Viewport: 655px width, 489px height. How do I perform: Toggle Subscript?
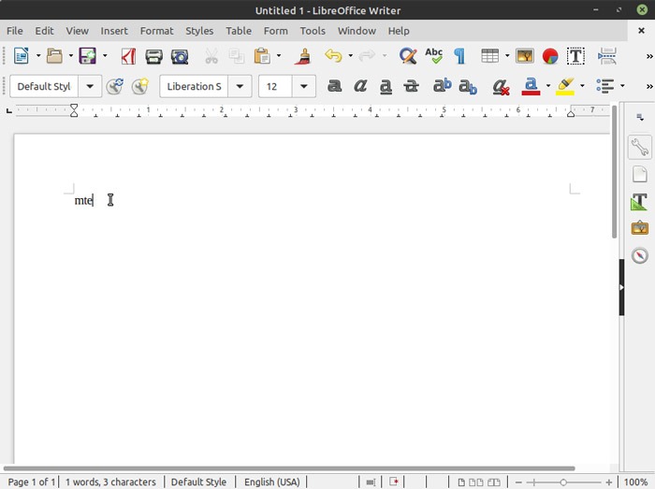tap(468, 87)
